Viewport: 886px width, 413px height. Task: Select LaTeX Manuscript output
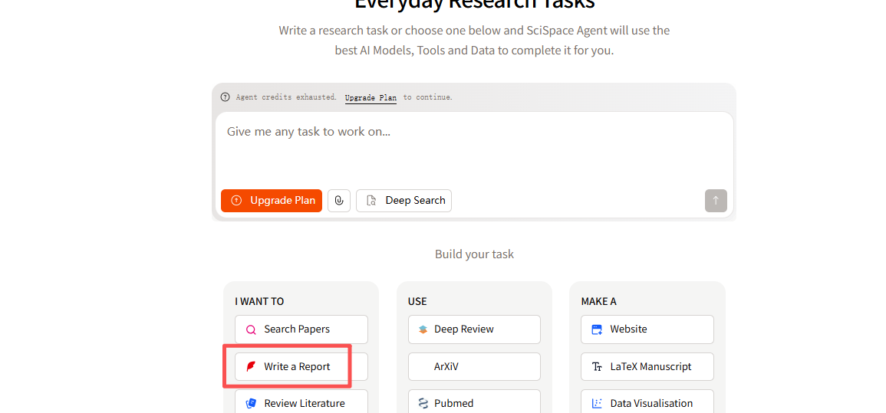[647, 367]
